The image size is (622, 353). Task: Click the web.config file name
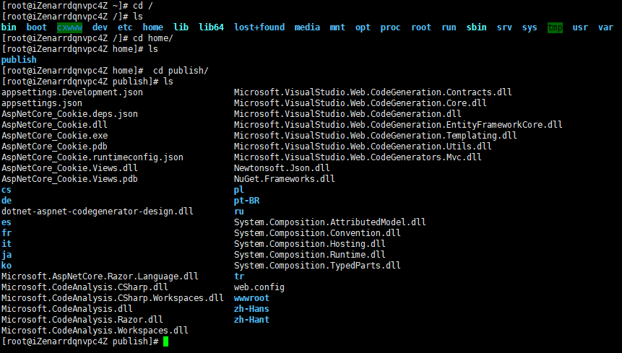(259, 287)
